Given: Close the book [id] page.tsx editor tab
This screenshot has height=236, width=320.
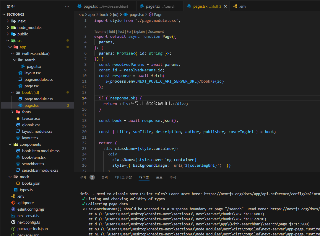Looking at the screenshot, I should [x=225, y=6].
